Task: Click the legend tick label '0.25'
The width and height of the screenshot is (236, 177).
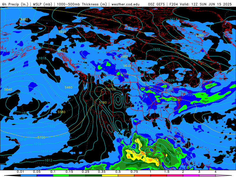Action: [x=86, y=172]
